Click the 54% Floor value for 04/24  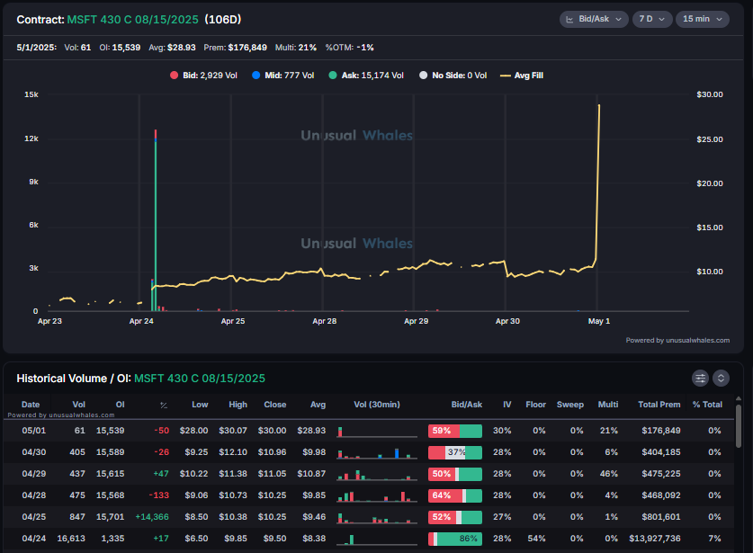536,539
